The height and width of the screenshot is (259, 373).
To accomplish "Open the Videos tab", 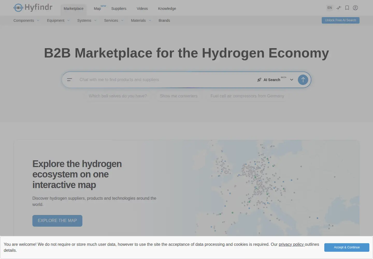I will click(x=142, y=9).
